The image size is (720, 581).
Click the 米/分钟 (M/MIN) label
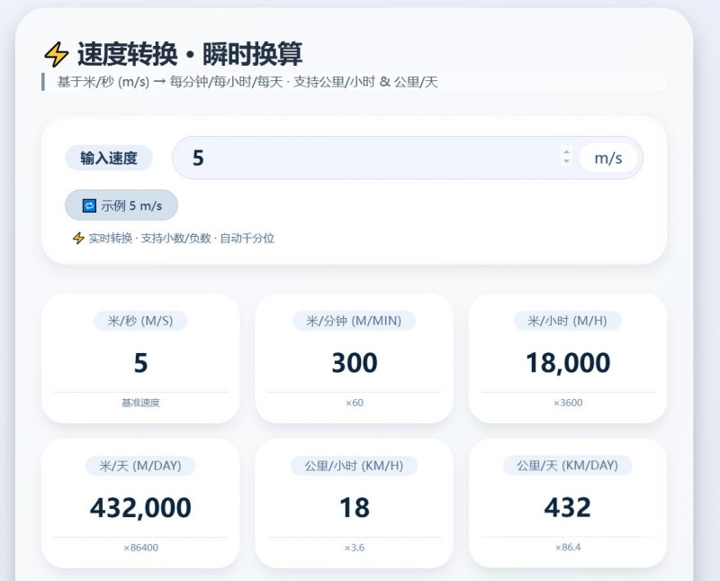[354, 321]
